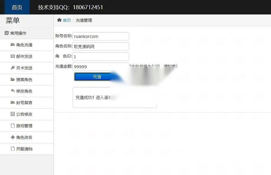Focus the 充值金额 input field

coord(101,67)
